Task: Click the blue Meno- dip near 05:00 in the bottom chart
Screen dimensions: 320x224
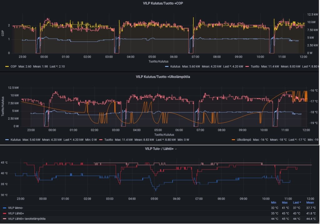Action: pyautogui.click(x=155, y=189)
